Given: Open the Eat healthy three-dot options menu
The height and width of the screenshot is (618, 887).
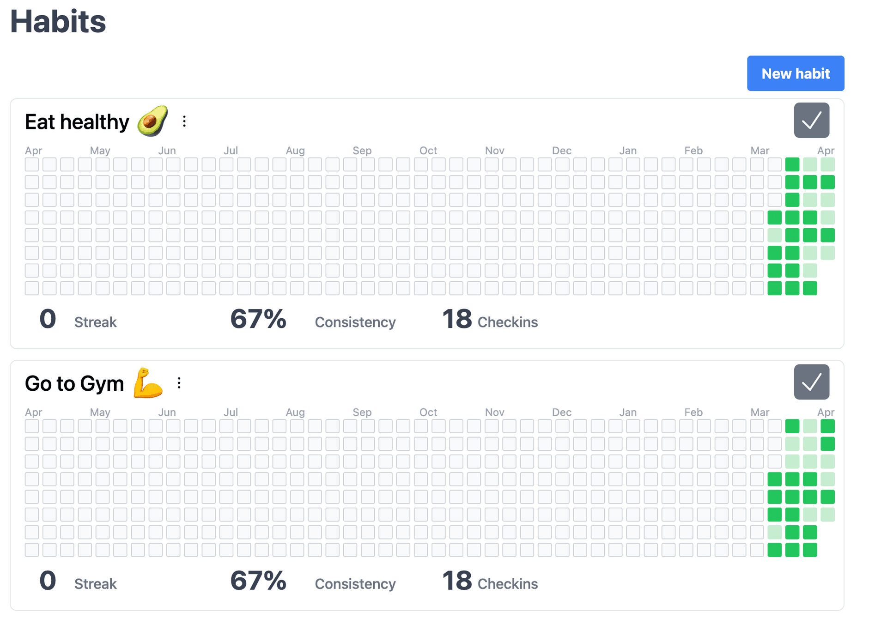Looking at the screenshot, I should click(184, 121).
